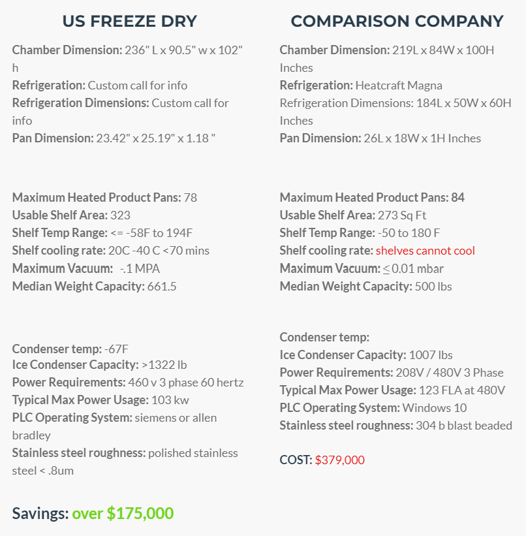Click the COST label

coord(296,460)
